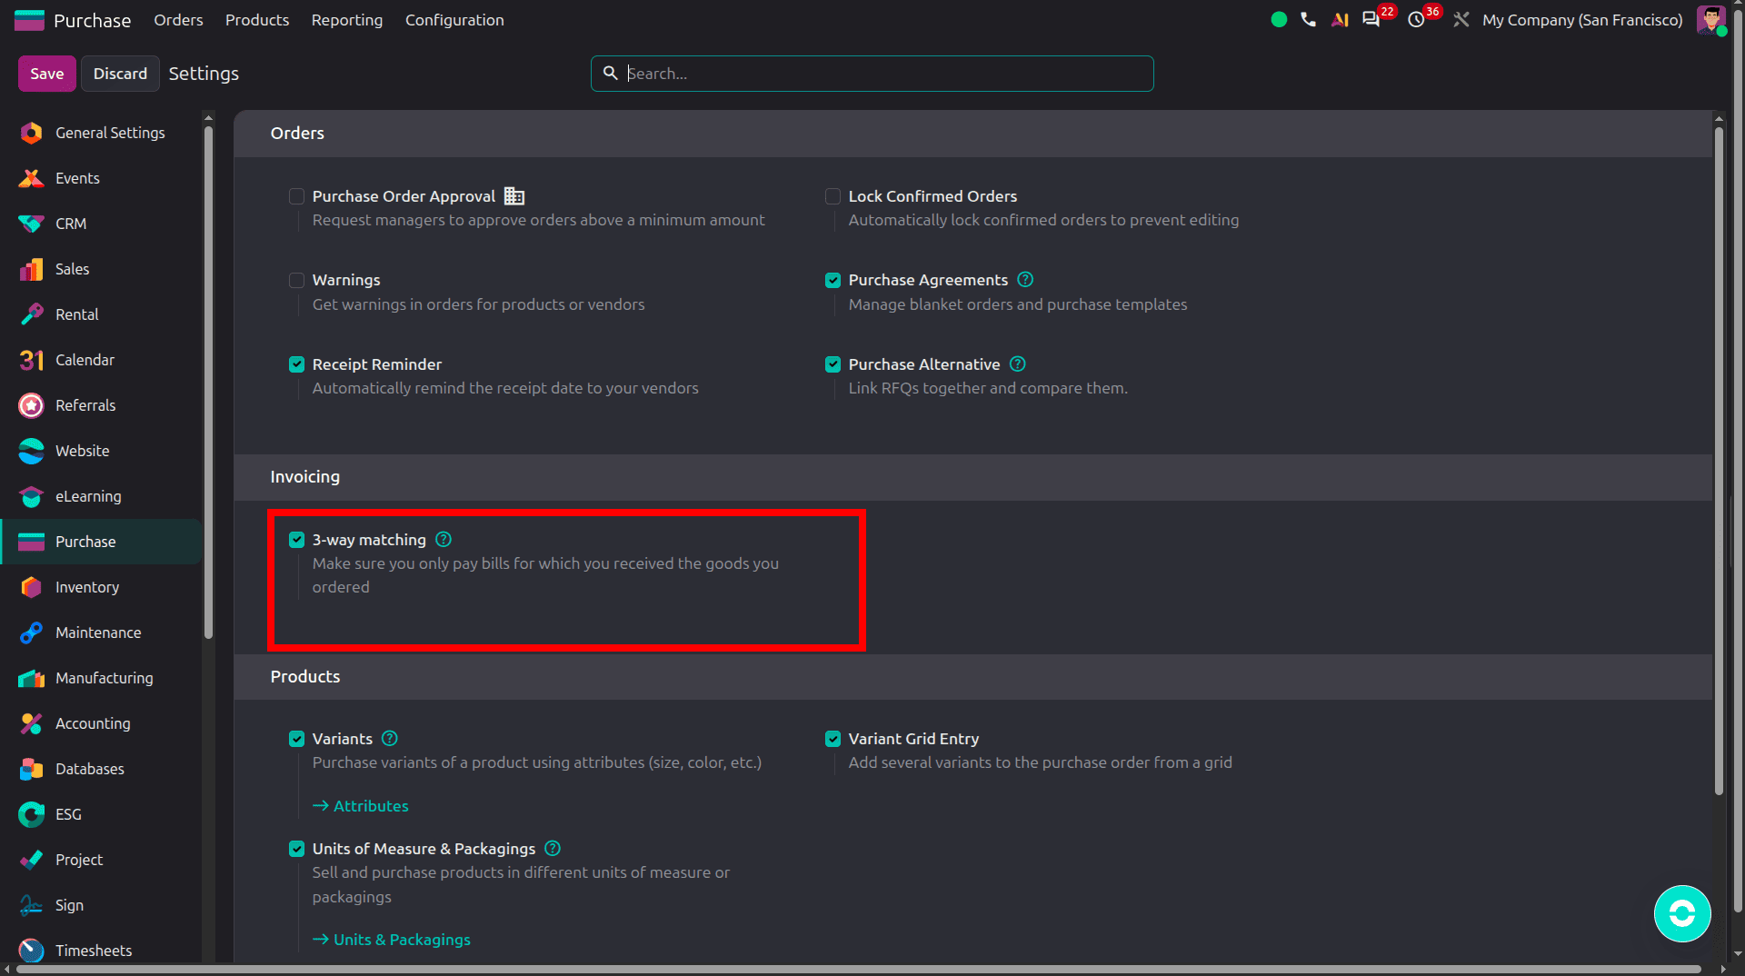Open help icon next to 3-way matching
The height and width of the screenshot is (976, 1745).
click(x=444, y=539)
